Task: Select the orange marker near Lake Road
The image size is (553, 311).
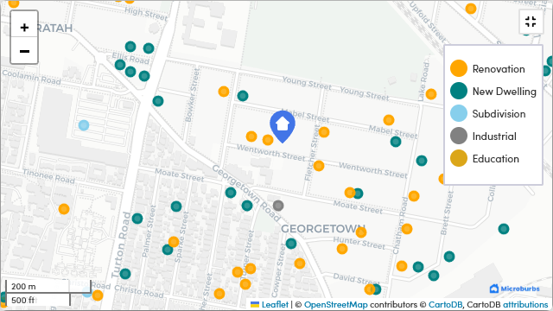Action: point(431,94)
